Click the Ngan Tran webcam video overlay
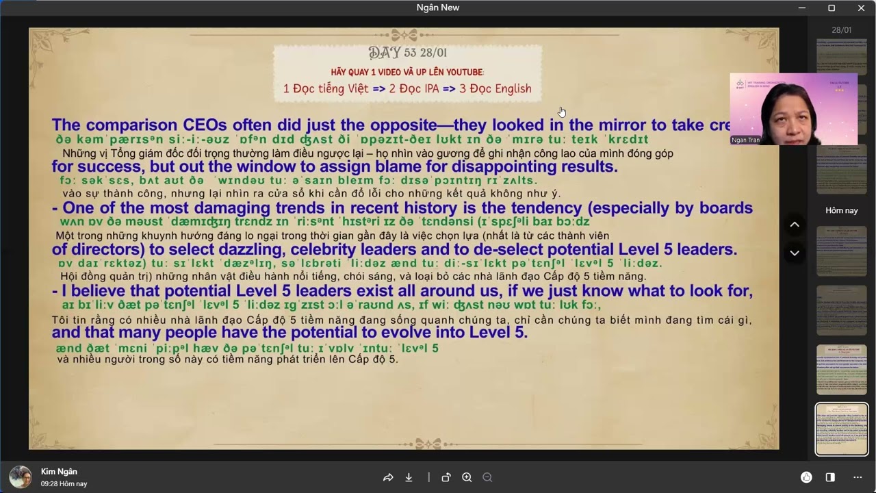The width and height of the screenshot is (876, 493). (793, 109)
